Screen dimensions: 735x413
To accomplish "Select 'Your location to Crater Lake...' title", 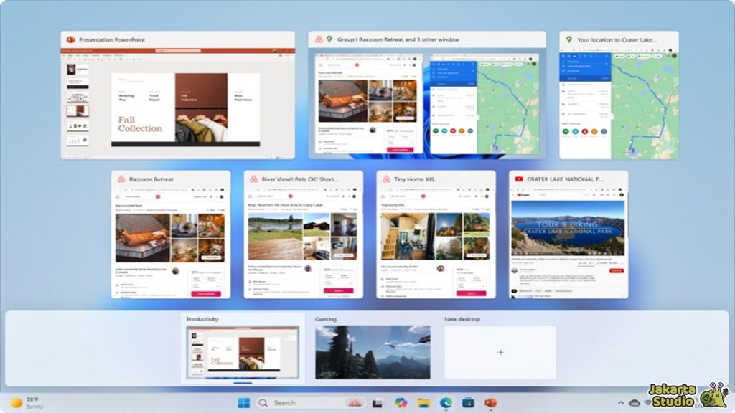I will click(617, 40).
